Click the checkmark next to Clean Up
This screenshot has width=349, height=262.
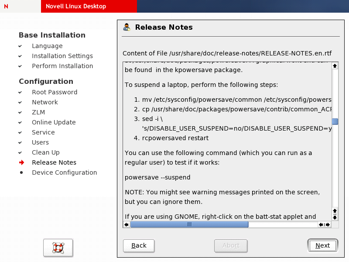point(20,152)
